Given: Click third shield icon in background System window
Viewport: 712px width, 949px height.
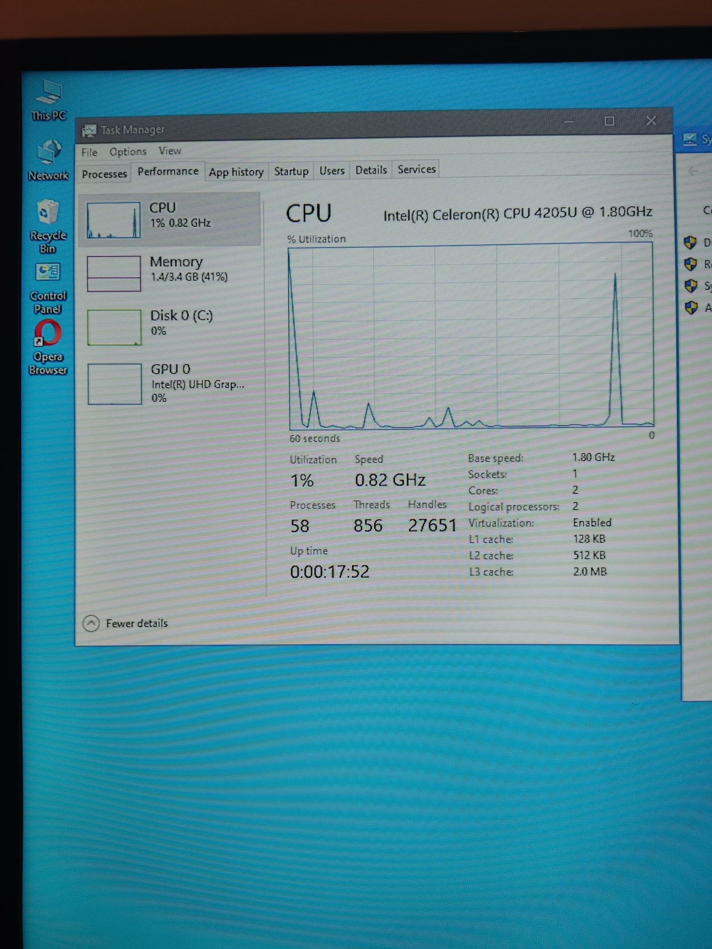Looking at the screenshot, I should click(691, 286).
